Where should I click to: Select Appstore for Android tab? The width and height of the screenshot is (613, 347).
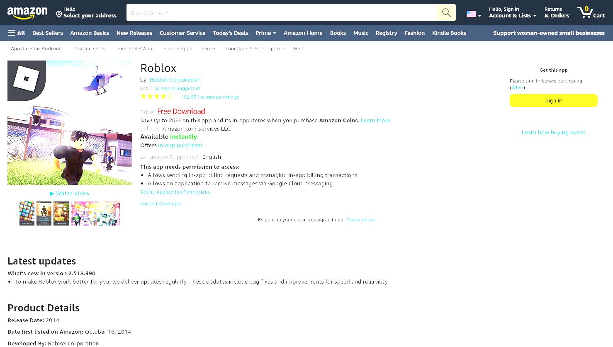pos(36,49)
